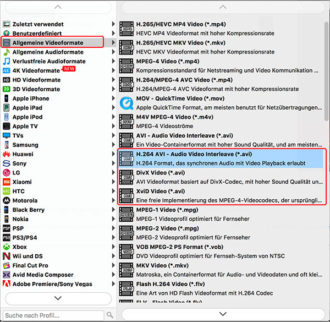Expand the Wii und DS submenu arrow
330x322 pixels.
113,256
